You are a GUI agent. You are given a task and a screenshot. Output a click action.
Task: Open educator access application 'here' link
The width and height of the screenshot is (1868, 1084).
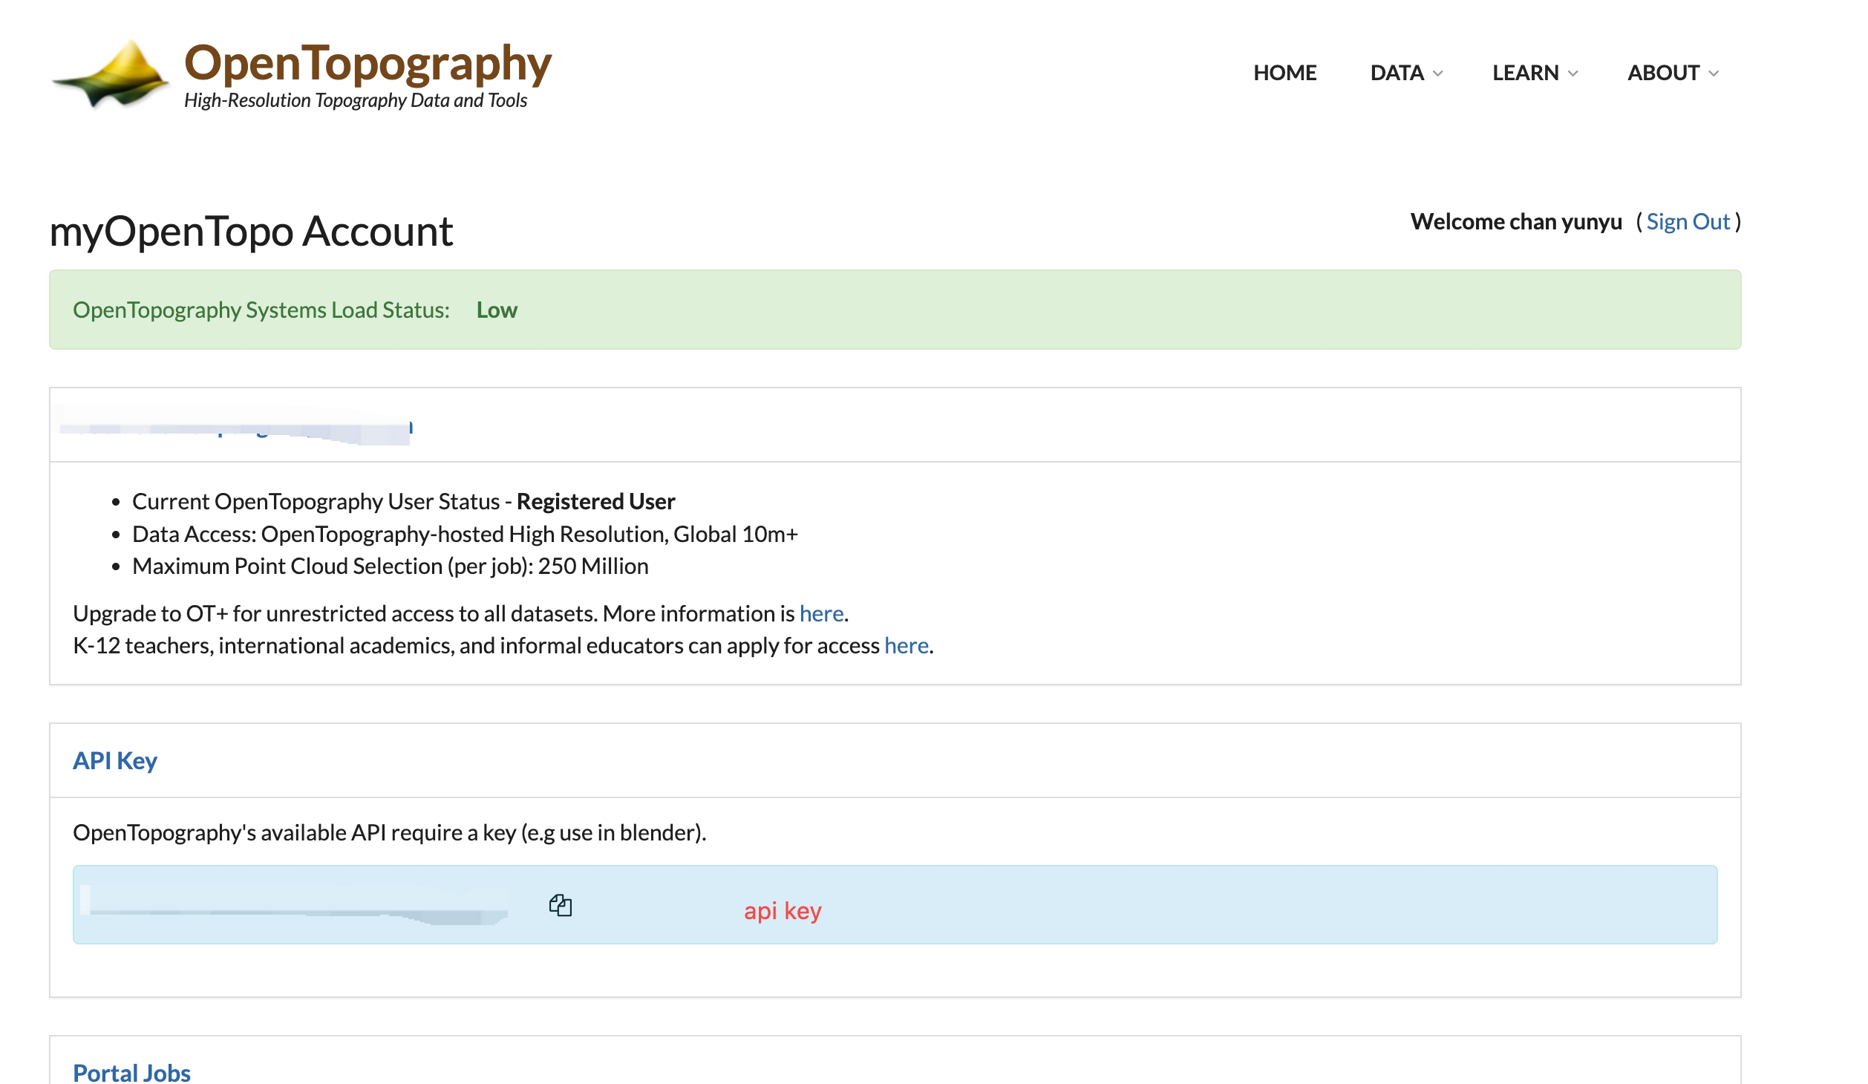pos(907,645)
